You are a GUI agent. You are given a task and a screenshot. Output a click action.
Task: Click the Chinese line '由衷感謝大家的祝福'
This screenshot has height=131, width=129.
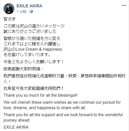(22, 69)
